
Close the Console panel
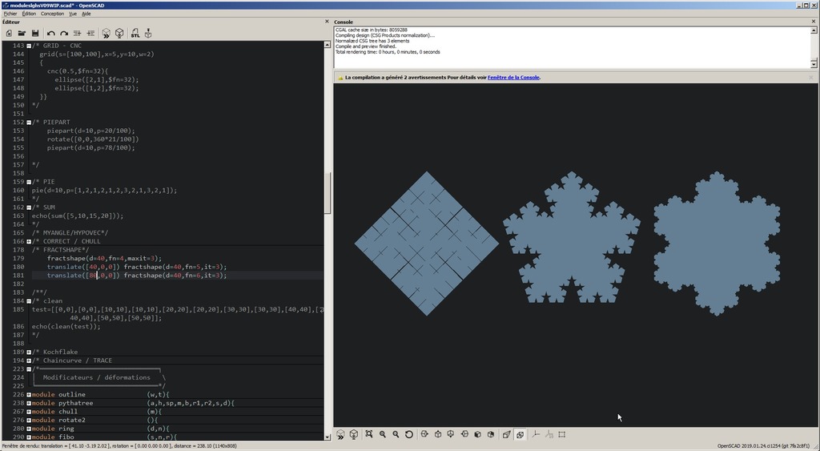point(814,22)
